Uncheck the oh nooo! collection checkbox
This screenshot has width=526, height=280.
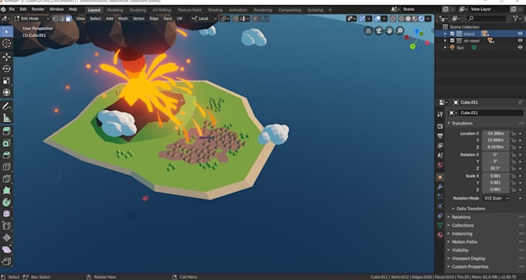[x=453, y=40]
